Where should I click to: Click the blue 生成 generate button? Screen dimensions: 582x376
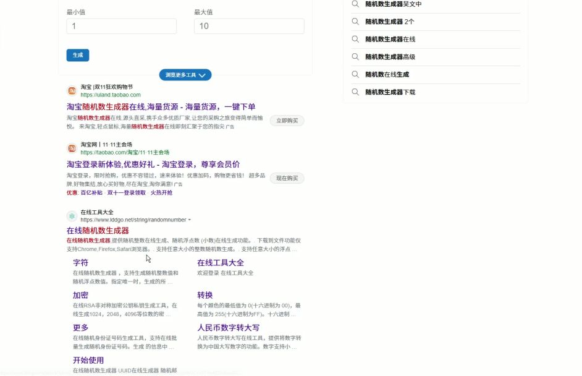pos(78,55)
